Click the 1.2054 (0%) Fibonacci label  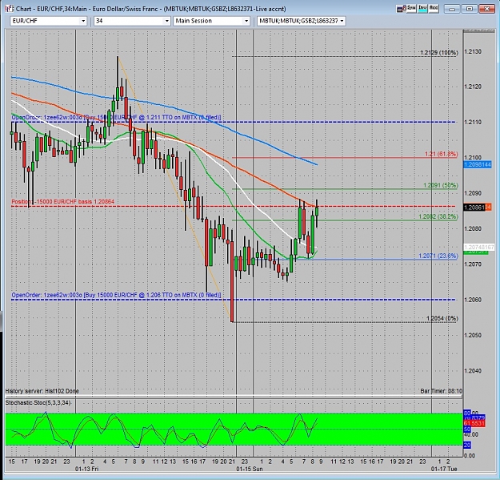[x=442, y=318]
